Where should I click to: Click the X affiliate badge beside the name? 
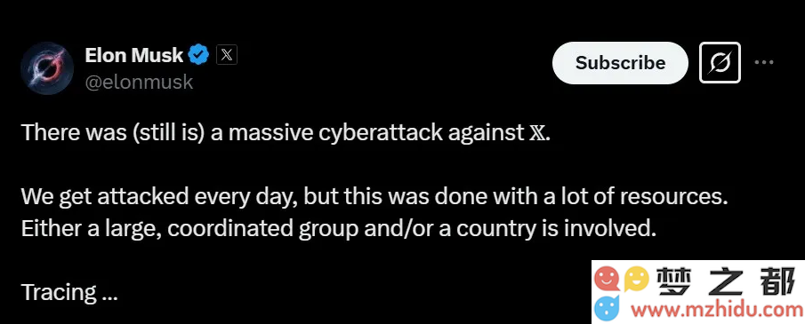pyautogui.click(x=227, y=55)
